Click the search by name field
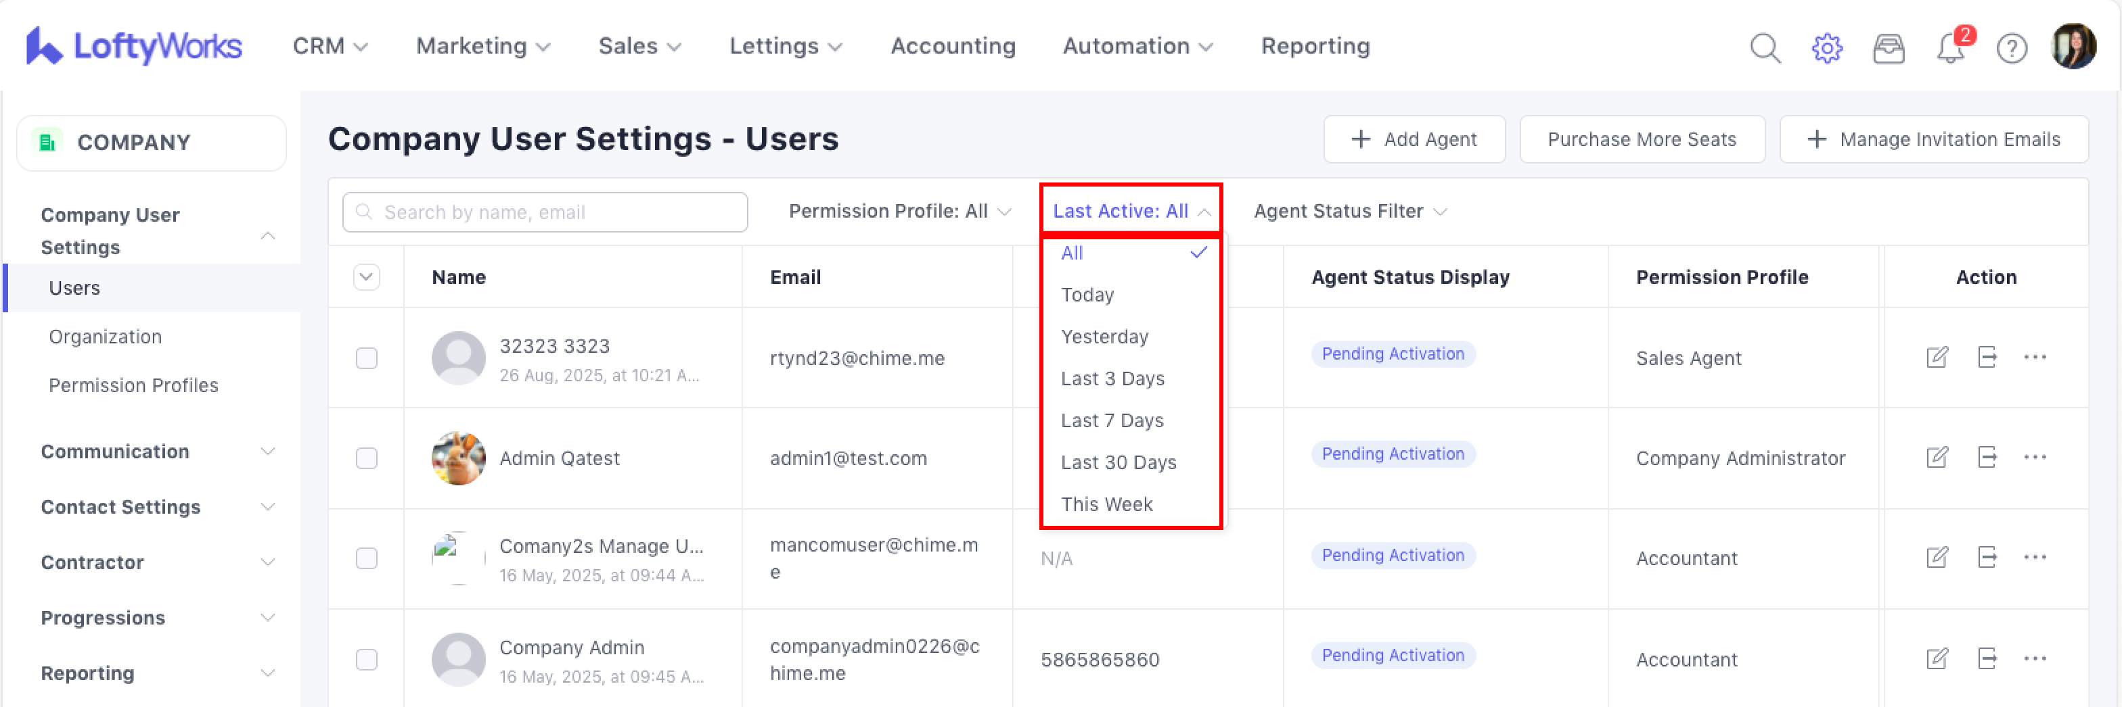 tap(545, 212)
